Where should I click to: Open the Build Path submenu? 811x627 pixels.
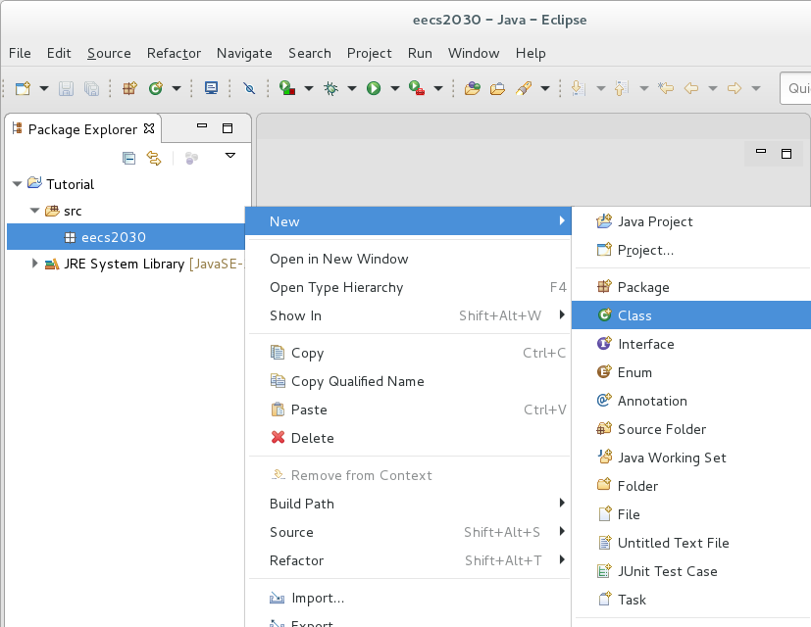(408, 504)
